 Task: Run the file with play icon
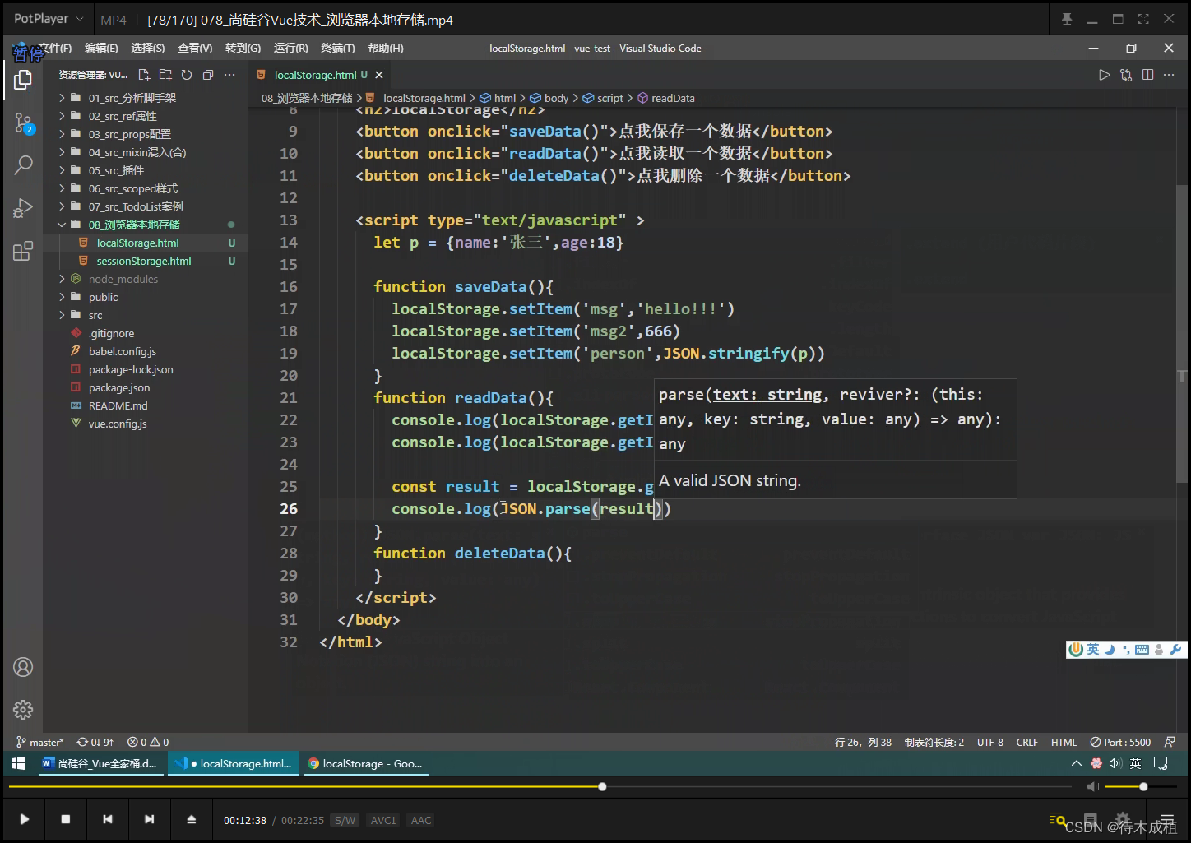pos(1104,75)
